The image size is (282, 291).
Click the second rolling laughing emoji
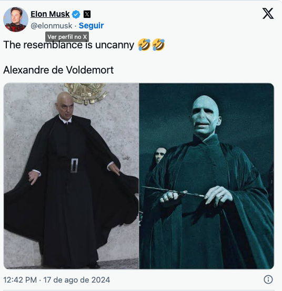tap(158, 45)
